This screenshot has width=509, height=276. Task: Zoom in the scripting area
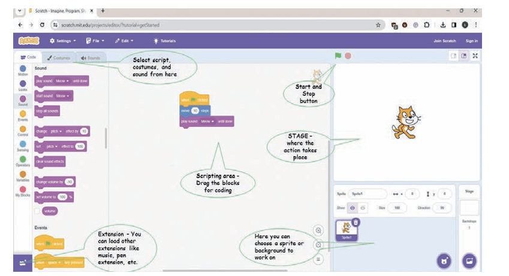[318, 230]
